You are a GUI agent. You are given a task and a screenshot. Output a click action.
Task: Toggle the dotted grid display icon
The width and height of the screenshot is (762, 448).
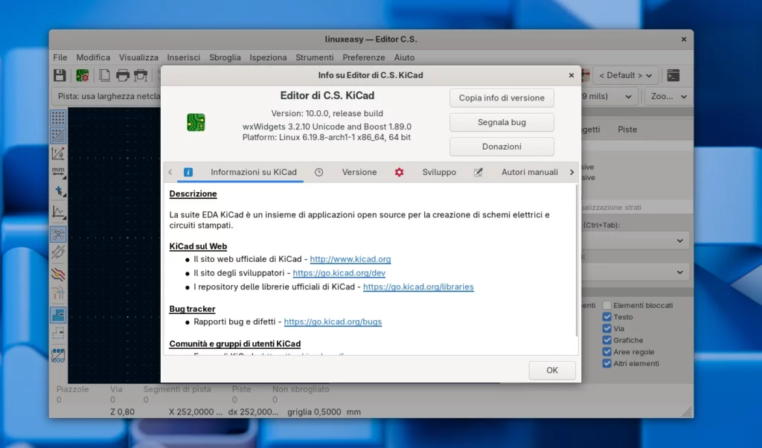pyautogui.click(x=58, y=118)
